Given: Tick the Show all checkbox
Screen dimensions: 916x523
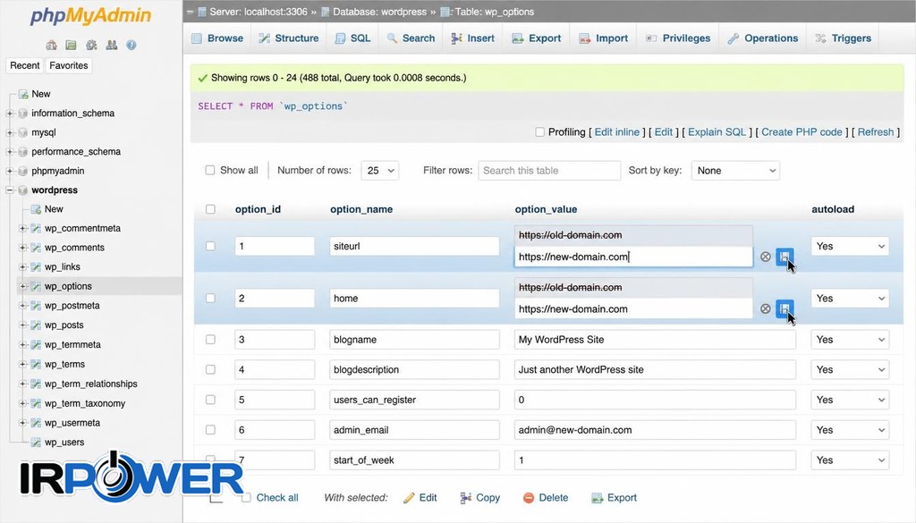Looking at the screenshot, I should [x=209, y=171].
